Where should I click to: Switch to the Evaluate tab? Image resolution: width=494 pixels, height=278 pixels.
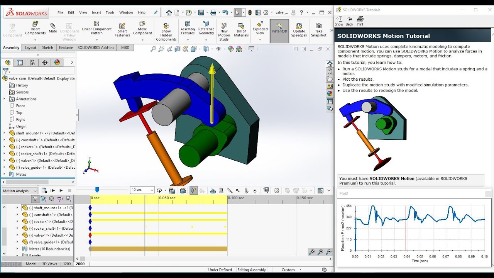tap(66, 48)
